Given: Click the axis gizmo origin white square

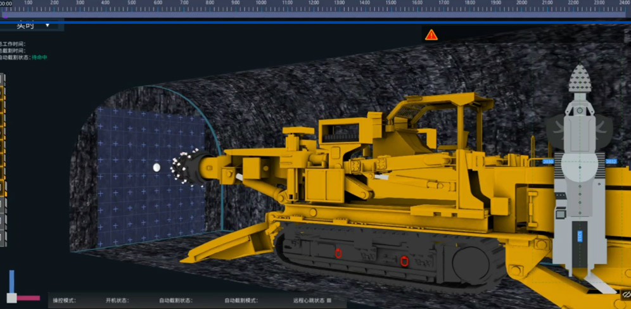Looking at the screenshot, I should coord(11,298).
